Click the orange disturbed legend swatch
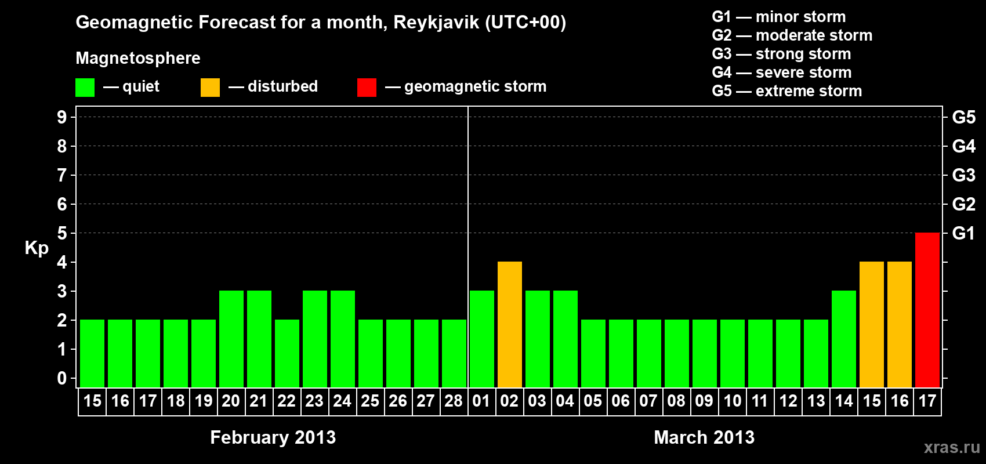986x464 pixels. point(210,88)
